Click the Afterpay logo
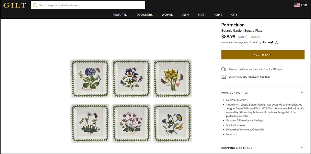This screenshot has width=311, height=154. 267,42
